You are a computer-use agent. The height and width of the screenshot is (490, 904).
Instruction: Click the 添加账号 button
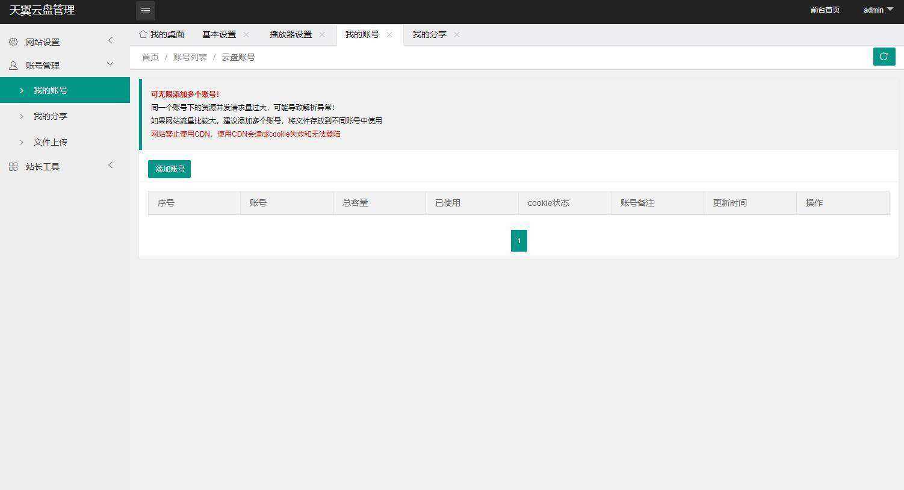pos(169,169)
